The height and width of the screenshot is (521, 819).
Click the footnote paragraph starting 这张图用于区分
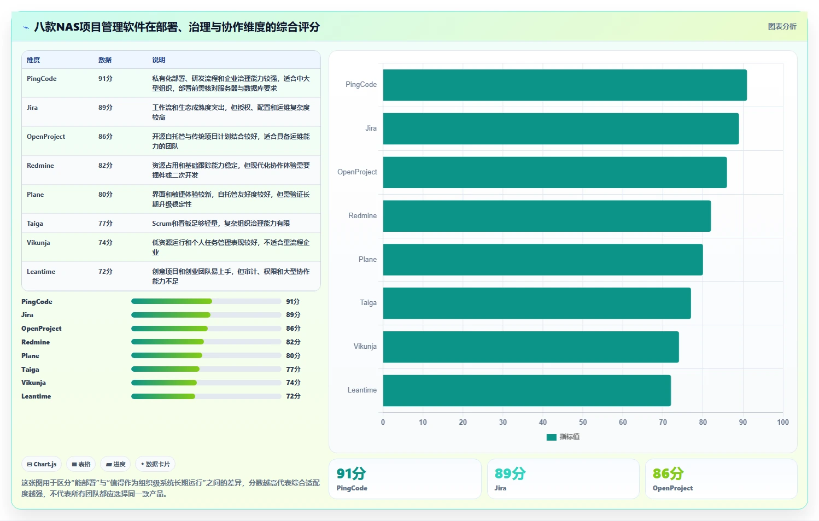[171, 488]
